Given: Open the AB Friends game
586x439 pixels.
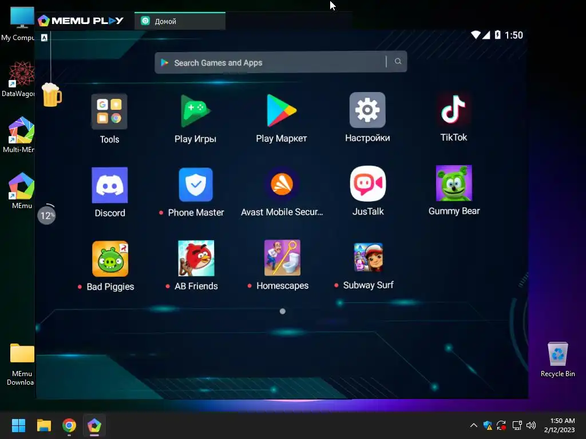Looking at the screenshot, I should tap(196, 258).
